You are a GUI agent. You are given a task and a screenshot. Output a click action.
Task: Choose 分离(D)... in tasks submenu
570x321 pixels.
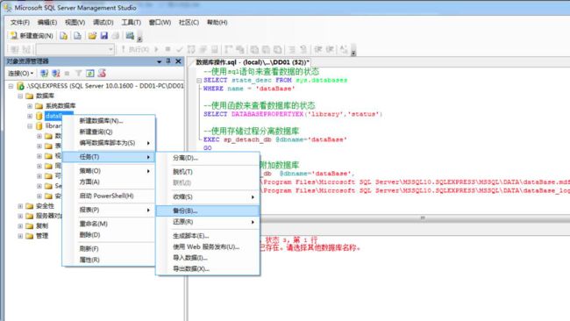pos(208,158)
